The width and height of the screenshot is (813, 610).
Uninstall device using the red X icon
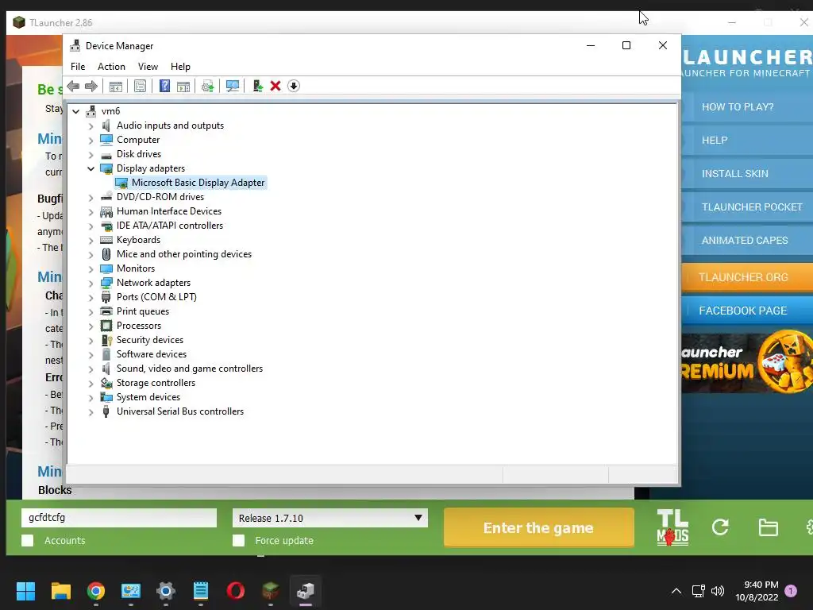(x=275, y=86)
